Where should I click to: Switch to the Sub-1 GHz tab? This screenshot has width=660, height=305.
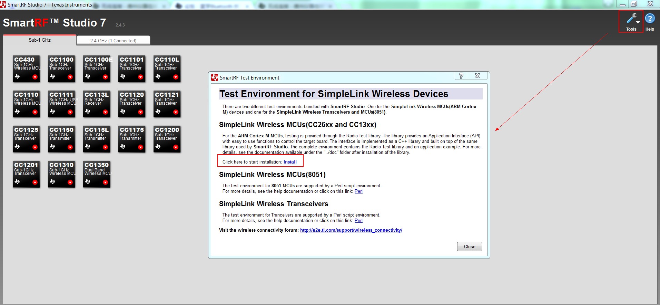[x=39, y=40]
